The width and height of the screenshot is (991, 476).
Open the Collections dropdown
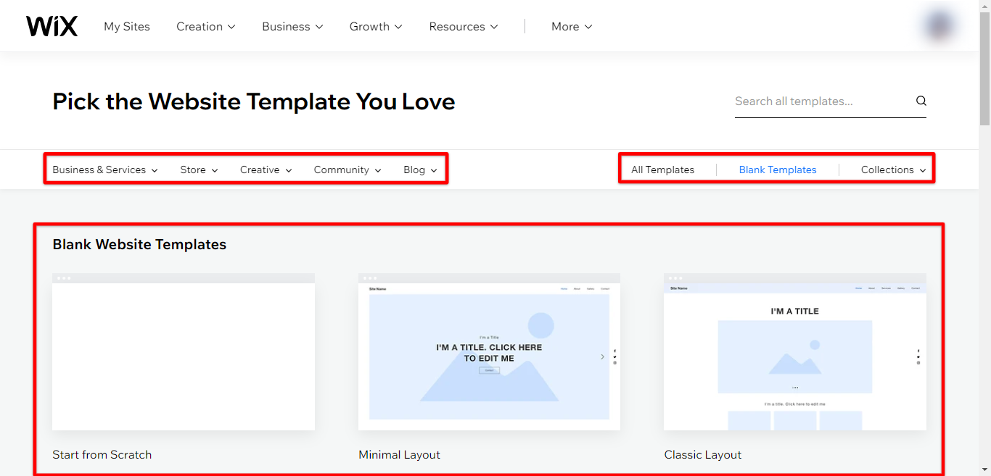[893, 169]
